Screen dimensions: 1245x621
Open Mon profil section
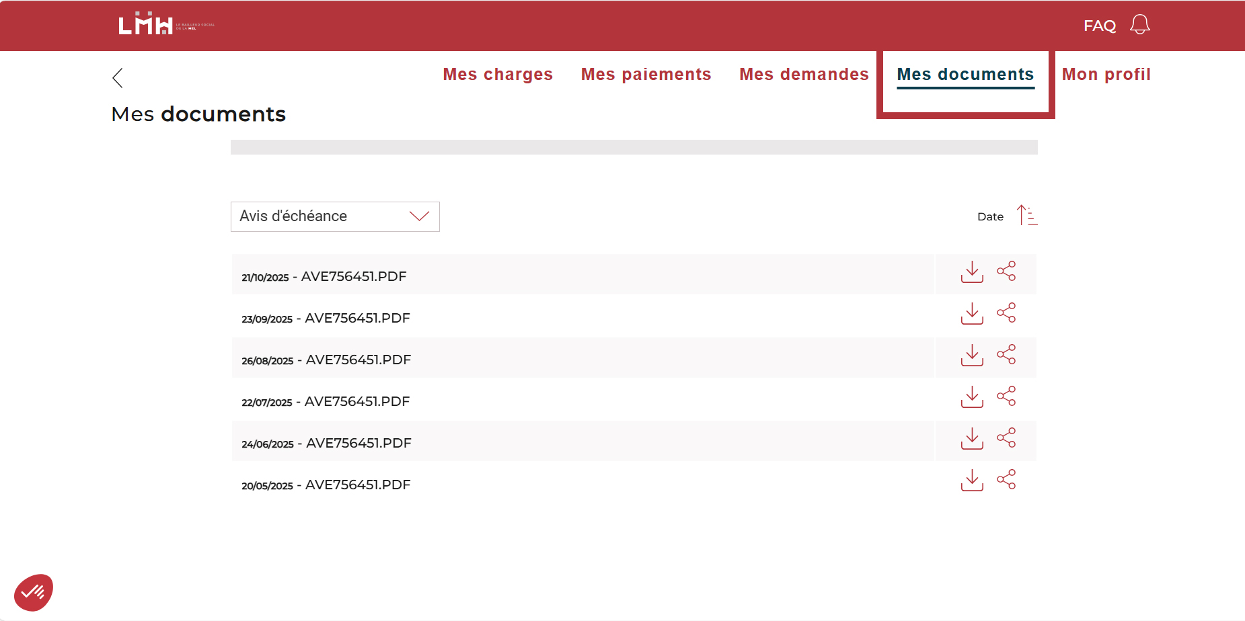tap(1106, 75)
